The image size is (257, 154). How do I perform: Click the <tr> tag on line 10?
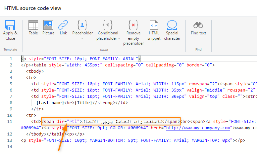coord(31,115)
